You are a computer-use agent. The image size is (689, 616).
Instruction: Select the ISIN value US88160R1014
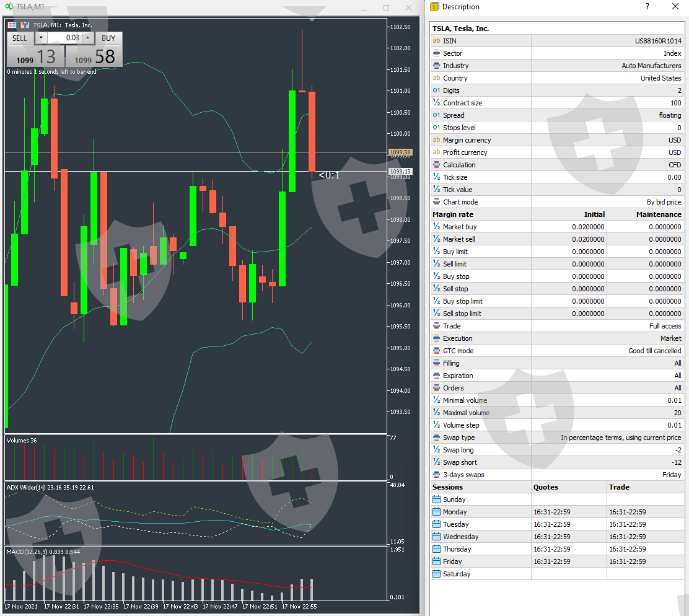658,41
